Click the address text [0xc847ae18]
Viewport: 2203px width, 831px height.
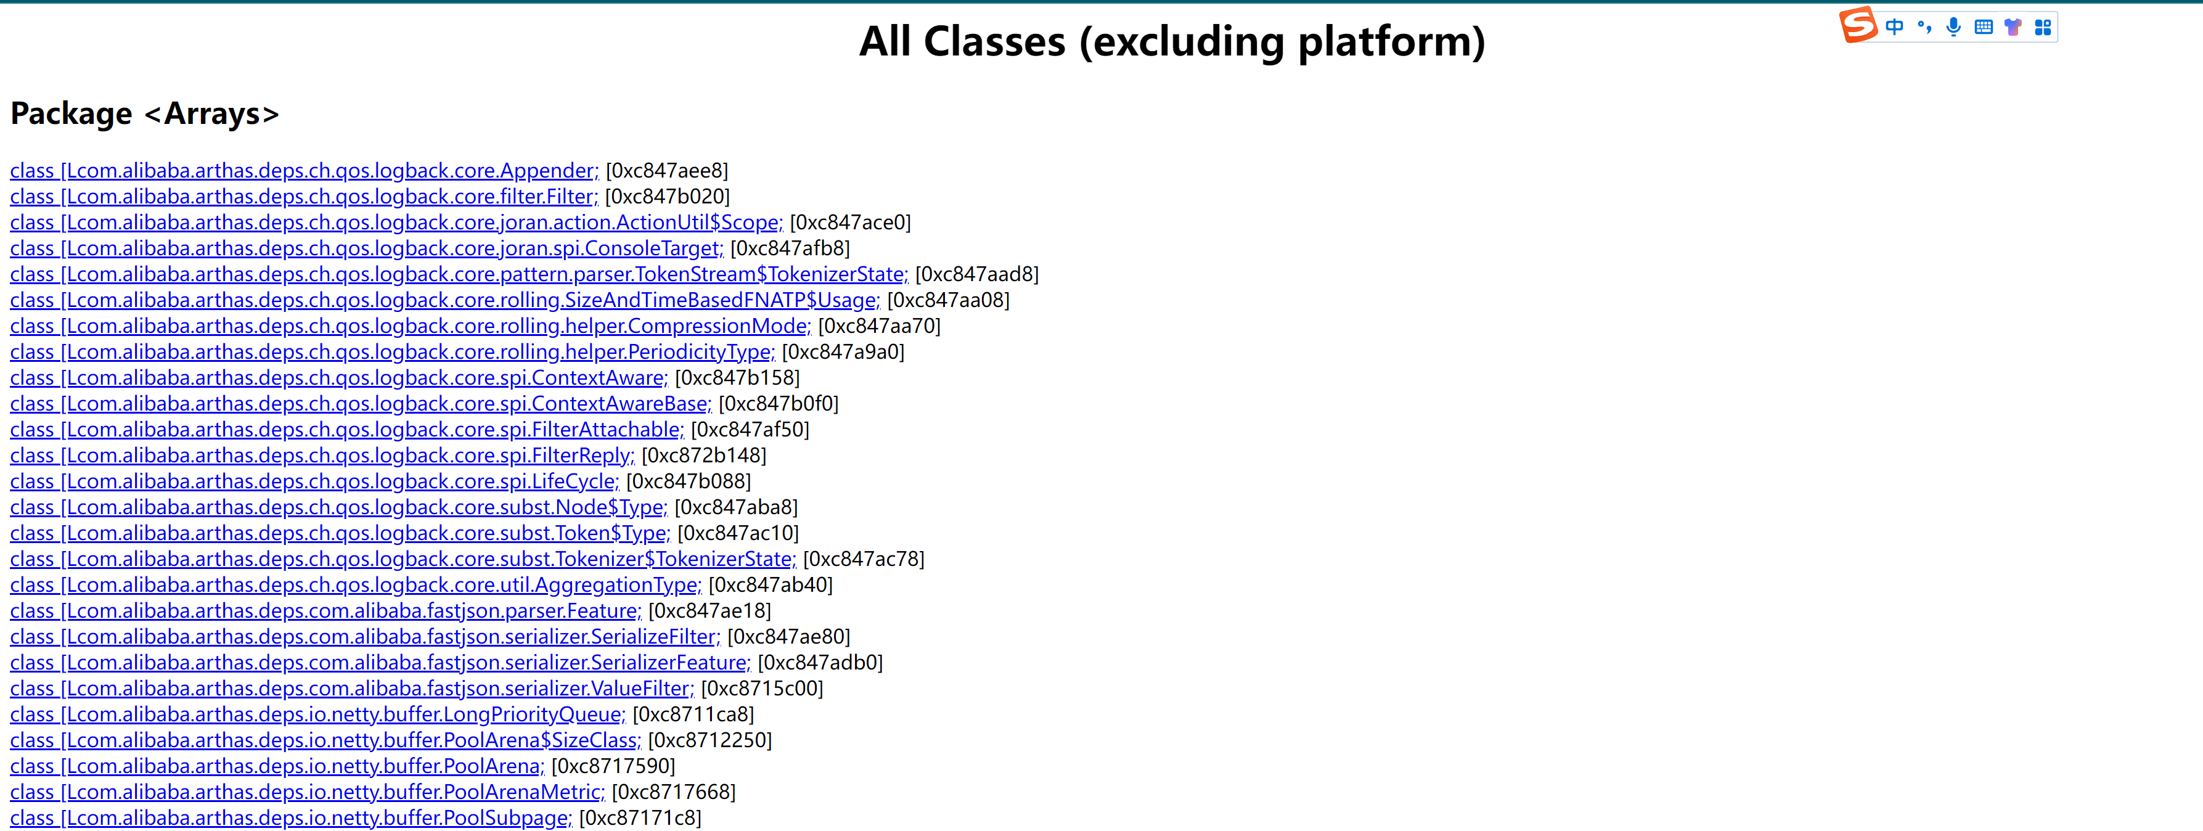tap(710, 612)
